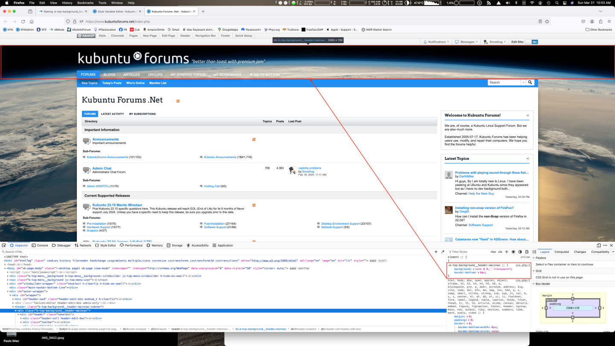
Task: Enable responsive design mode icon
Action: (x=599, y=245)
